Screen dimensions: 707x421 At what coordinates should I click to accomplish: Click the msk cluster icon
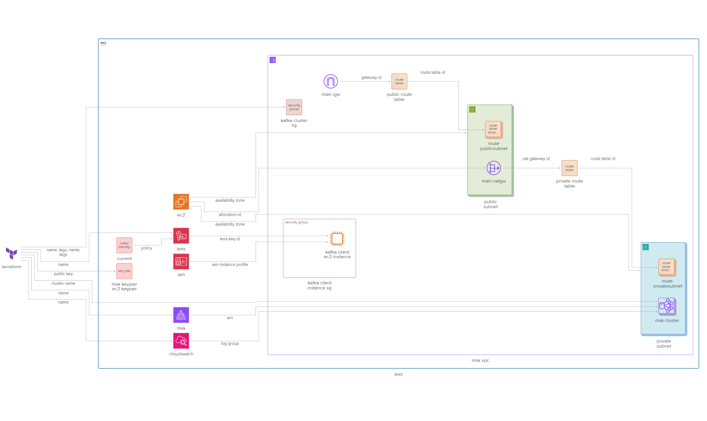coord(667,306)
